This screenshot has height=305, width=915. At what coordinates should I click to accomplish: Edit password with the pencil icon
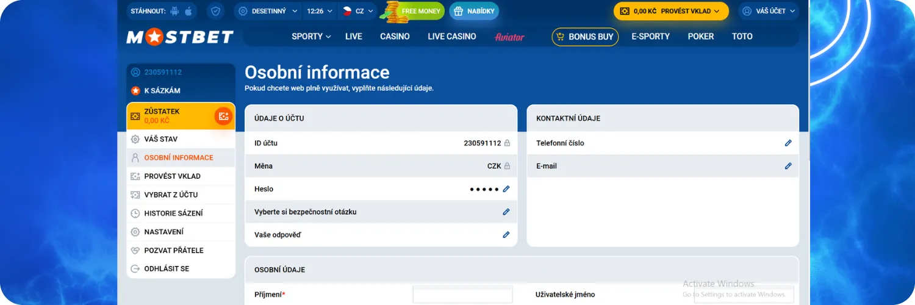(x=506, y=189)
